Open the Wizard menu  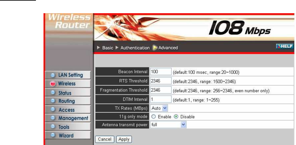68,135
